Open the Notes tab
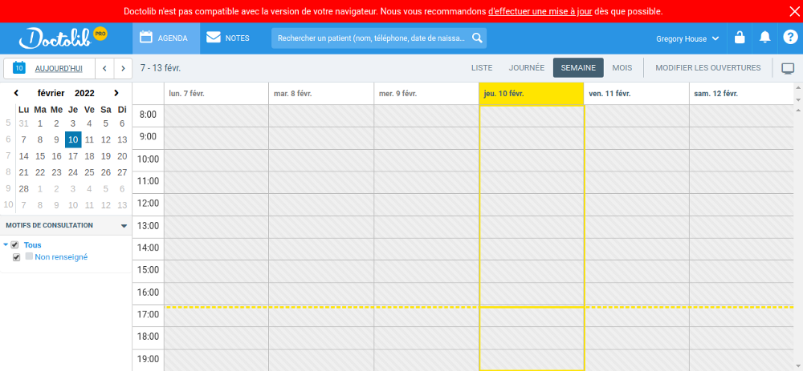Viewport: 803px width, 371px height. [228, 38]
